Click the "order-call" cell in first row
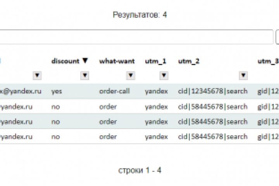 pos(114,91)
